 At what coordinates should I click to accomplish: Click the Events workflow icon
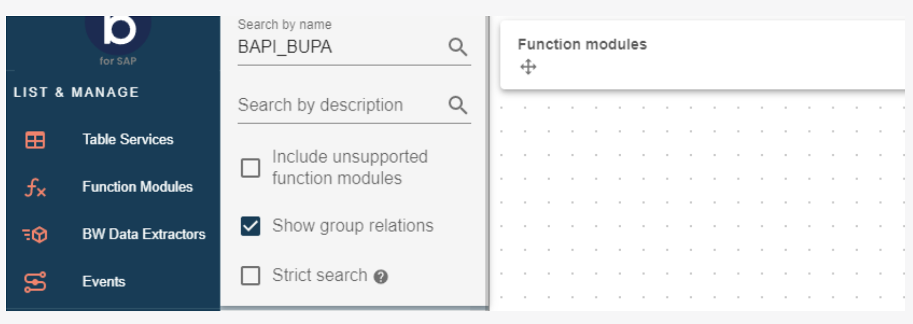pyautogui.click(x=35, y=282)
